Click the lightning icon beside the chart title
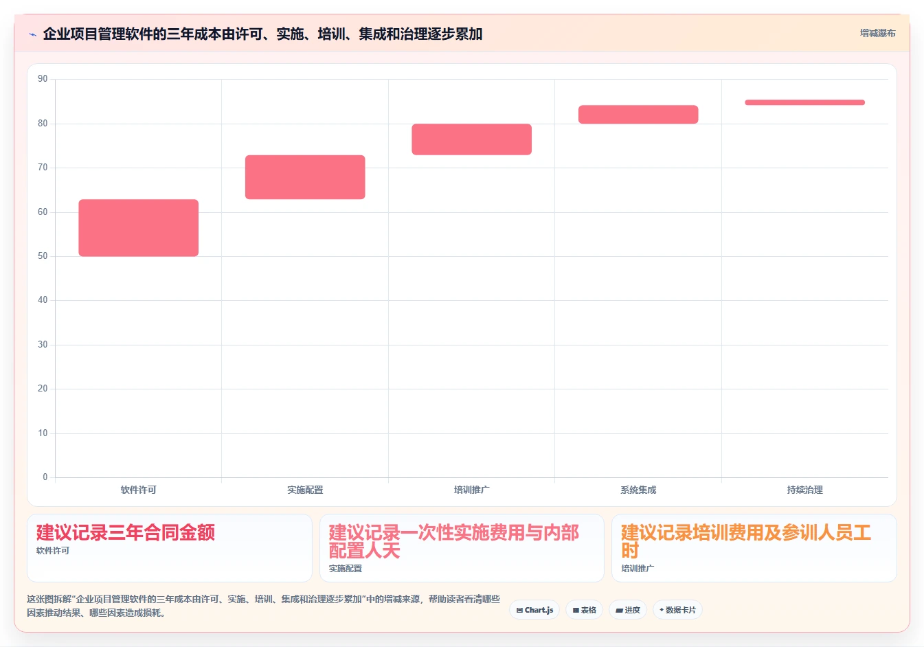 pyautogui.click(x=32, y=34)
